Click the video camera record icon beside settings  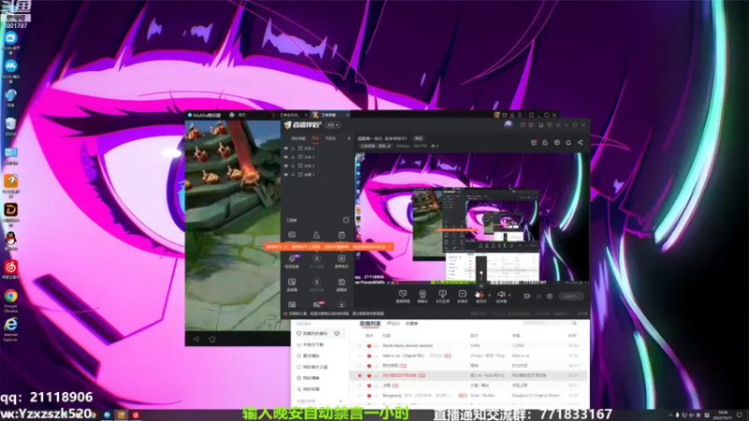pyautogui.click(x=527, y=296)
